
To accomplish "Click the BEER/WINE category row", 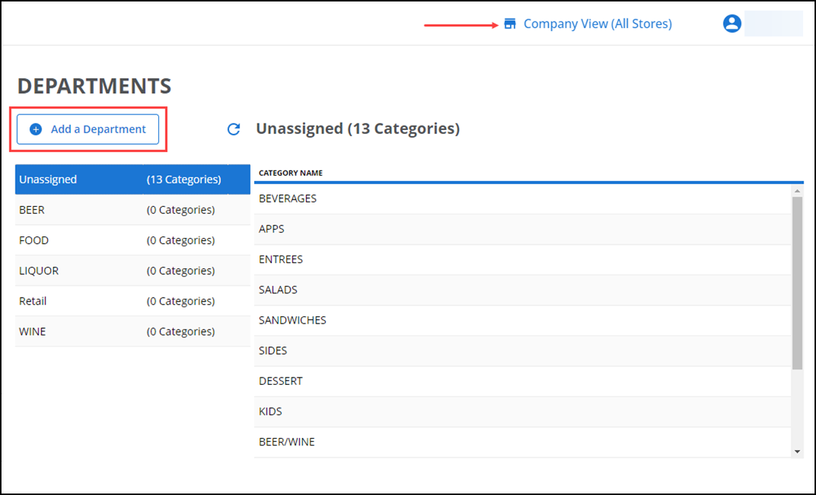I will click(x=523, y=442).
